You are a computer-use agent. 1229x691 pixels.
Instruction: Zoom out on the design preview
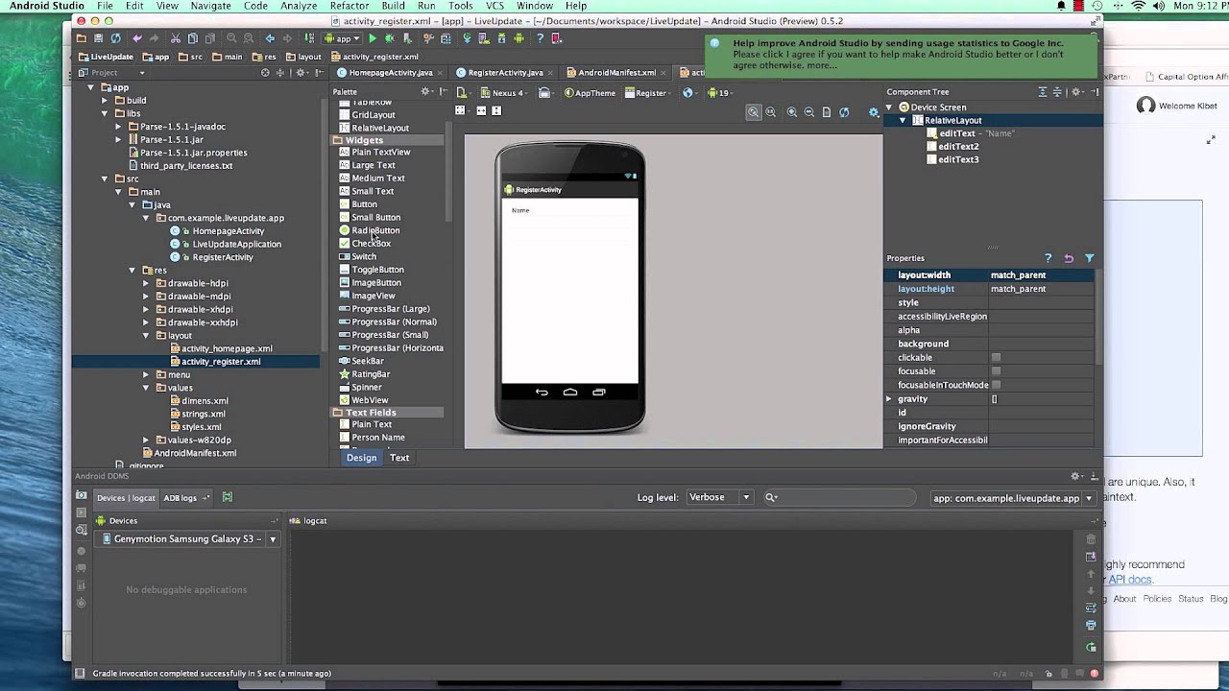[x=809, y=112]
